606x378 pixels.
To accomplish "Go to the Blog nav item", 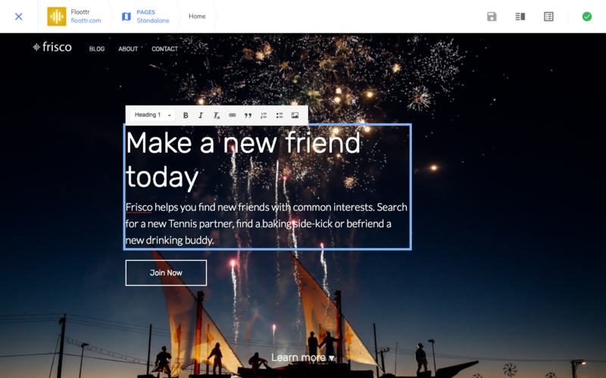I will tap(97, 49).
